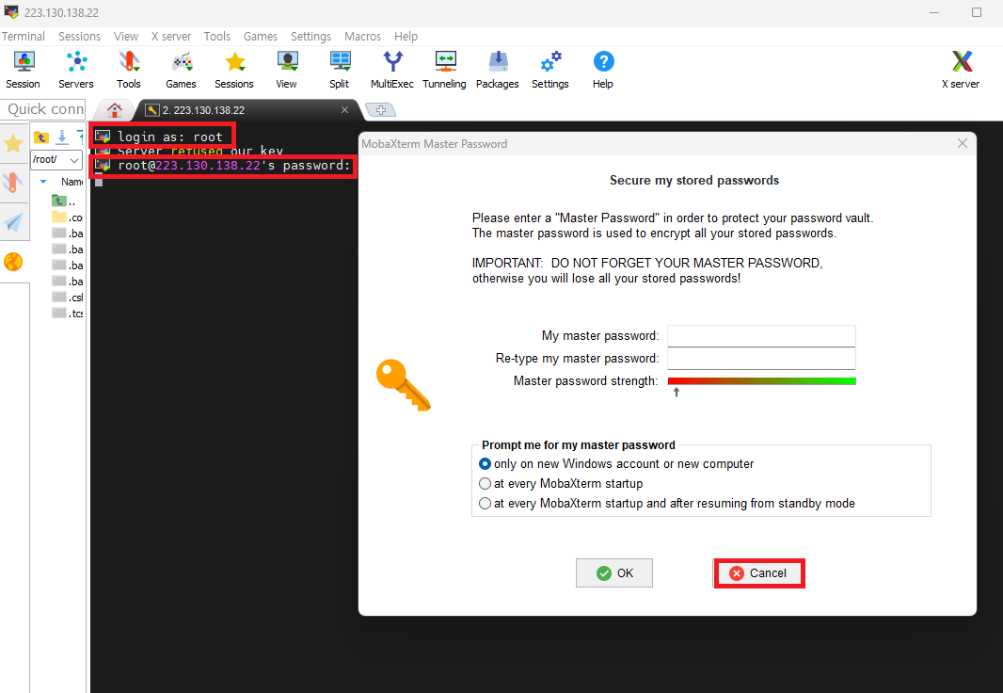Maximize the MobaXterm window

coord(976,12)
